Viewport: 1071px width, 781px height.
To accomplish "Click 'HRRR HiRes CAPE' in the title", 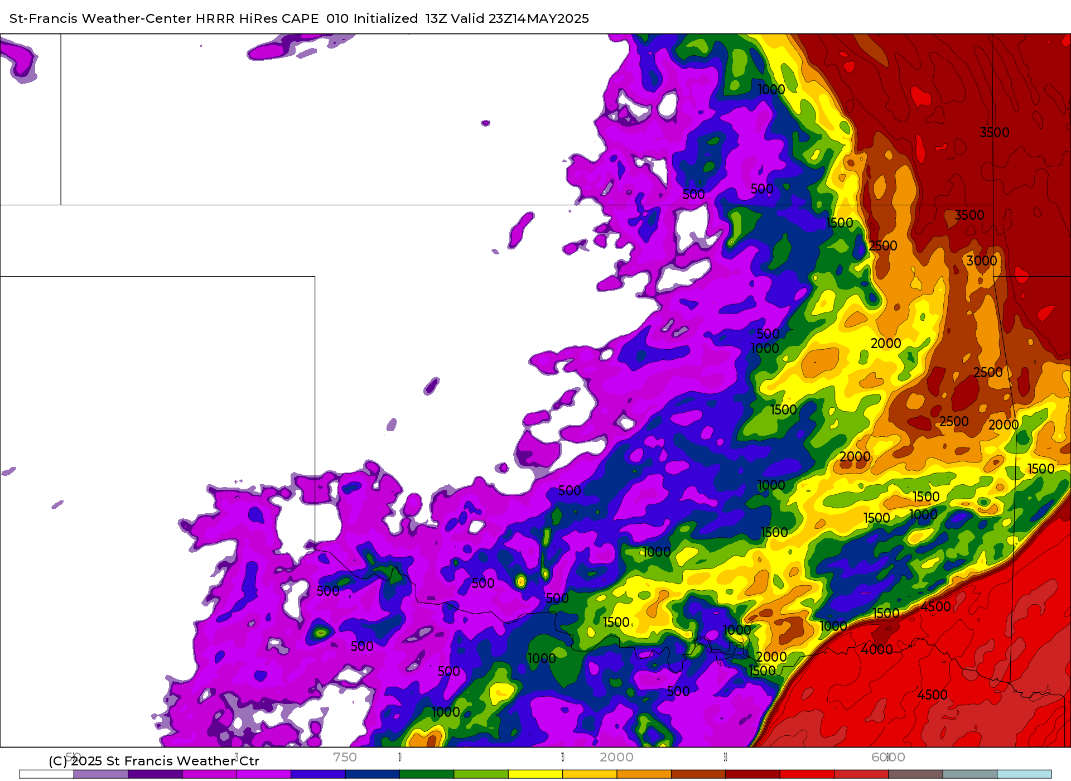I will (257, 18).
